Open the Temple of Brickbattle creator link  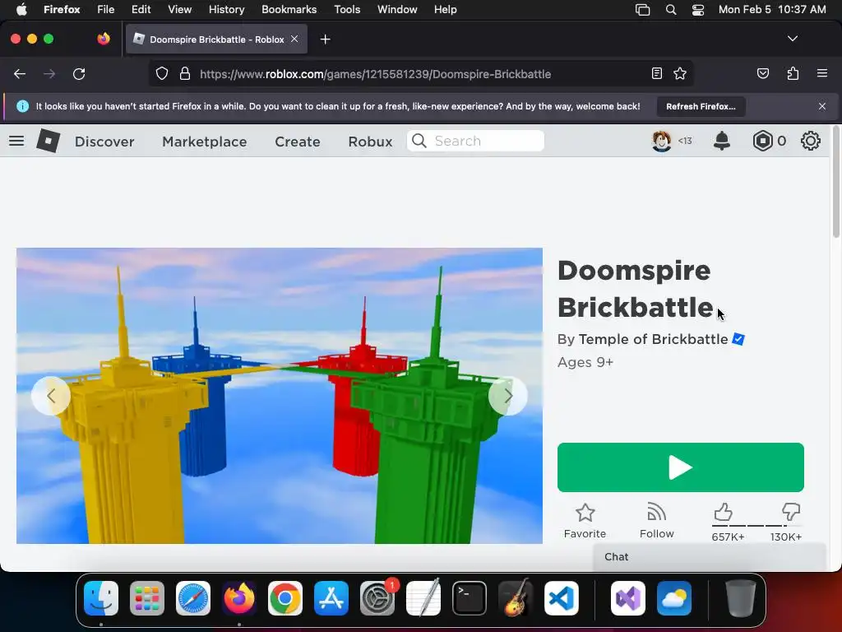(x=653, y=339)
